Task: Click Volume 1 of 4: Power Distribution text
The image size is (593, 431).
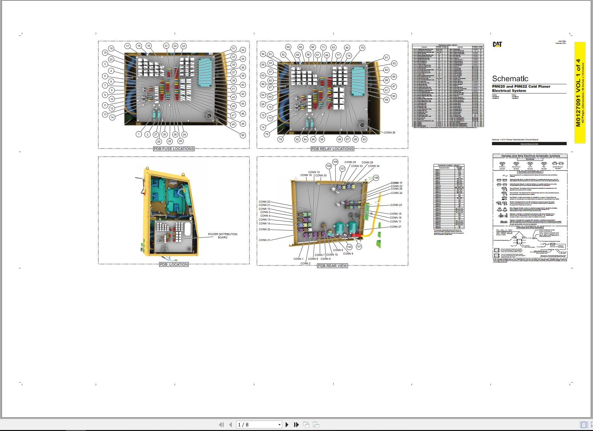Action: click(x=515, y=140)
